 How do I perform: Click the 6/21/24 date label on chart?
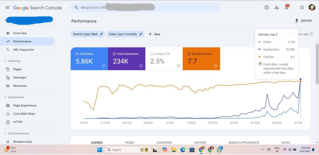coord(126,123)
